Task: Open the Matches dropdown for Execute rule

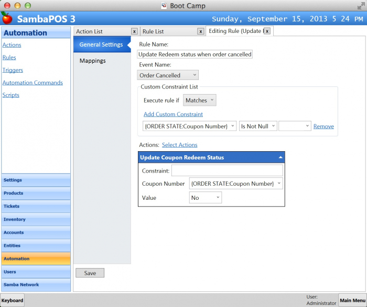Action: click(x=199, y=100)
